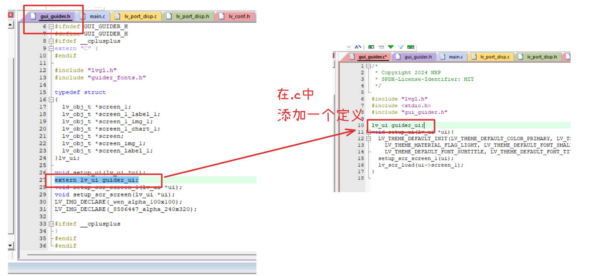Click 'lv_obj_t *screen_1_chart_1;' line
The image size is (595, 276).
pos(111,129)
